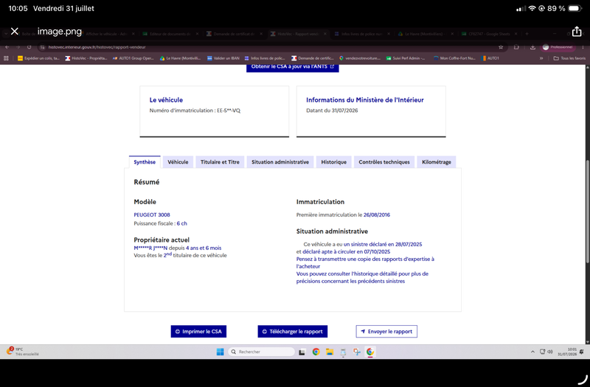The height and width of the screenshot is (387, 590).
Task: Click the browser back arrow
Action: click(x=7, y=47)
